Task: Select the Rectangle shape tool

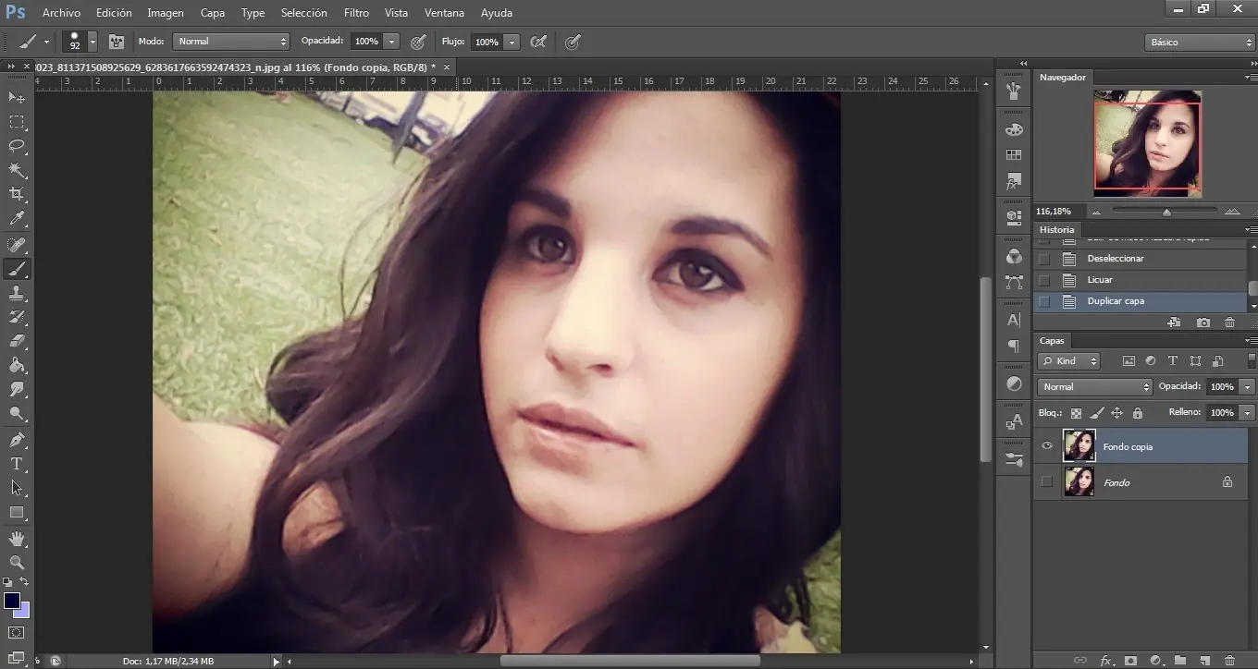Action: point(17,512)
